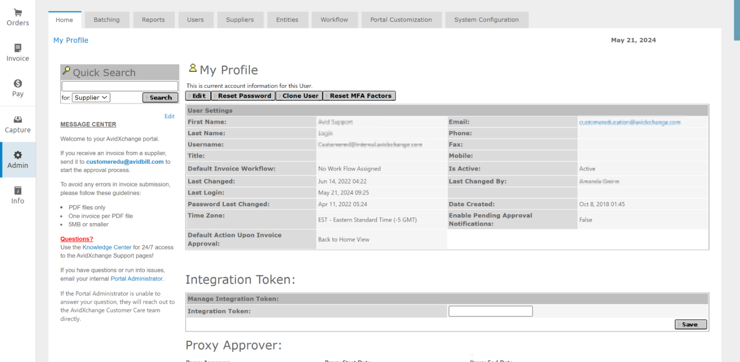Switch to the Home tab
740x362 pixels.
click(65, 20)
